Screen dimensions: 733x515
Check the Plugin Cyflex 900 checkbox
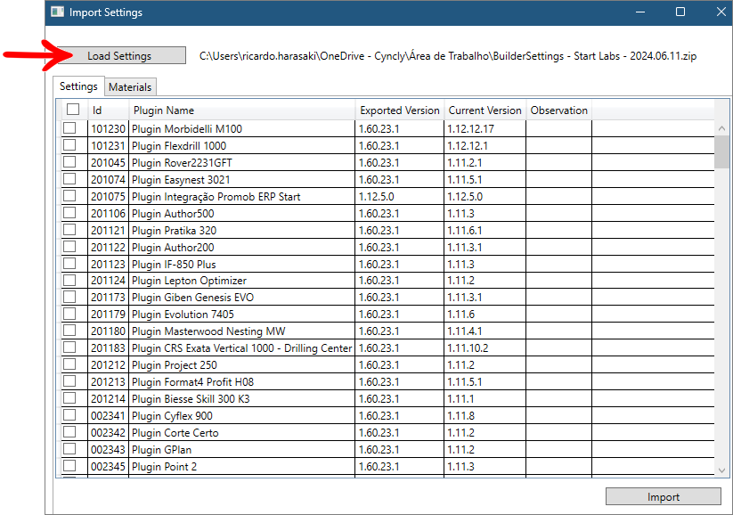(69, 415)
